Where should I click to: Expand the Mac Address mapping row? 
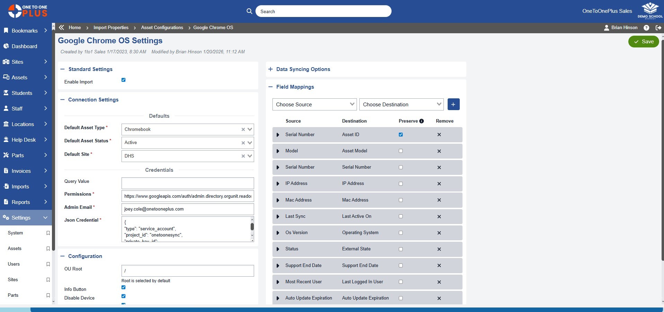tap(278, 200)
